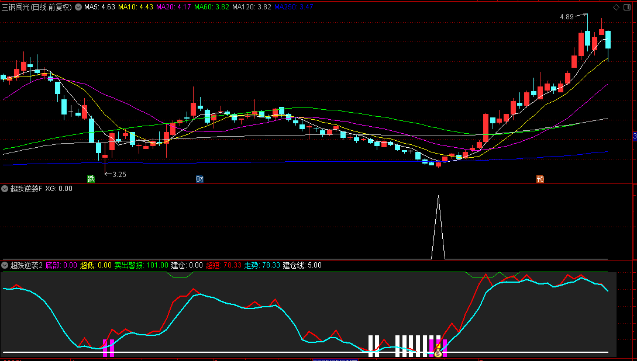
Task: Click the side panel toggle icon
Action: 628,7
